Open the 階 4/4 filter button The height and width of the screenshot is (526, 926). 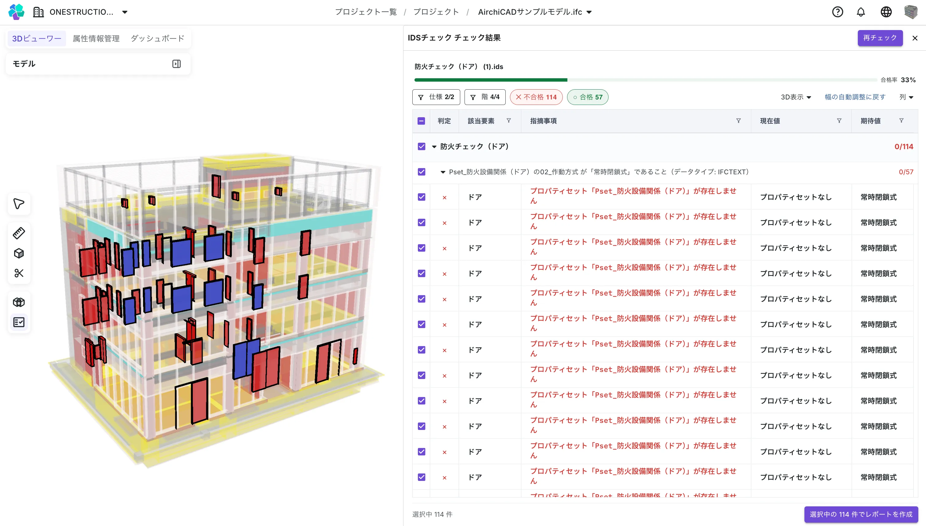485,97
